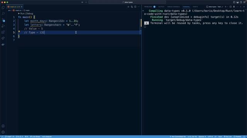
Task: Select the main.rs editor tab
Action: [x=15, y=7]
